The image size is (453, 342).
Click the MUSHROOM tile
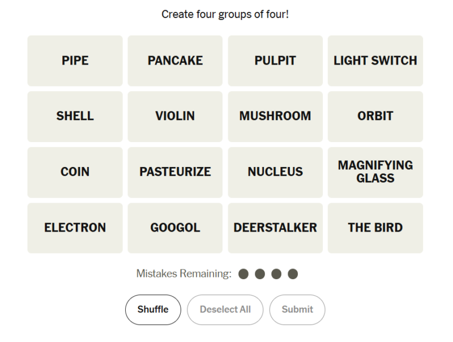(275, 116)
